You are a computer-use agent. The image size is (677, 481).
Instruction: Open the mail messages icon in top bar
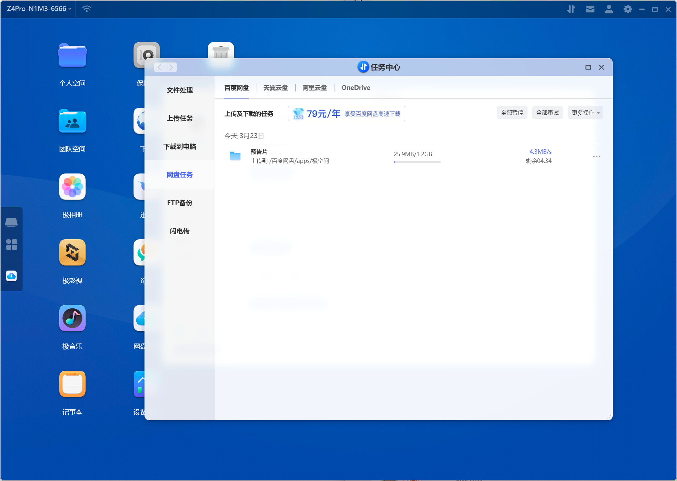[x=590, y=9]
